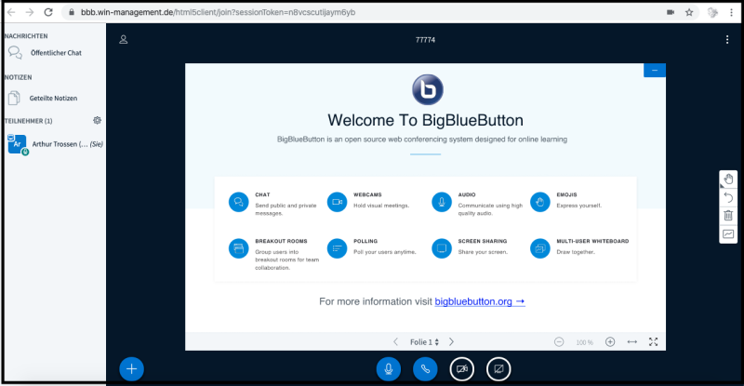Make the presentation fullscreen

click(654, 341)
